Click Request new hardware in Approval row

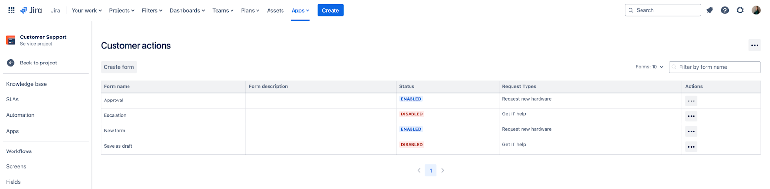(526, 99)
